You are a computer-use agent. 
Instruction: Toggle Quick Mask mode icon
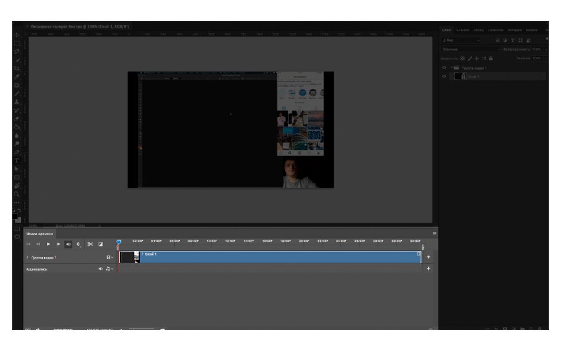pyautogui.click(x=17, y=229)
